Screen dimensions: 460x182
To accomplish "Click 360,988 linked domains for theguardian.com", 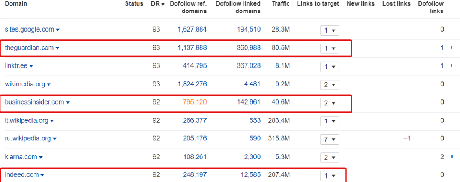I will tap(249, 48).
